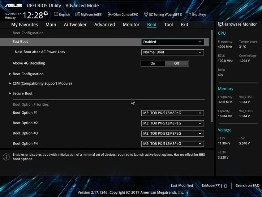Open Boot Option #3 dropdown

(172, 134)
